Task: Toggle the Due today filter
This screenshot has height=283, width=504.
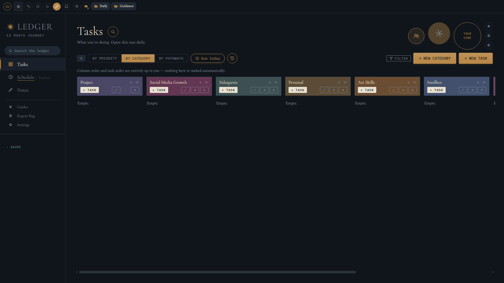Action: click(208, 58)
